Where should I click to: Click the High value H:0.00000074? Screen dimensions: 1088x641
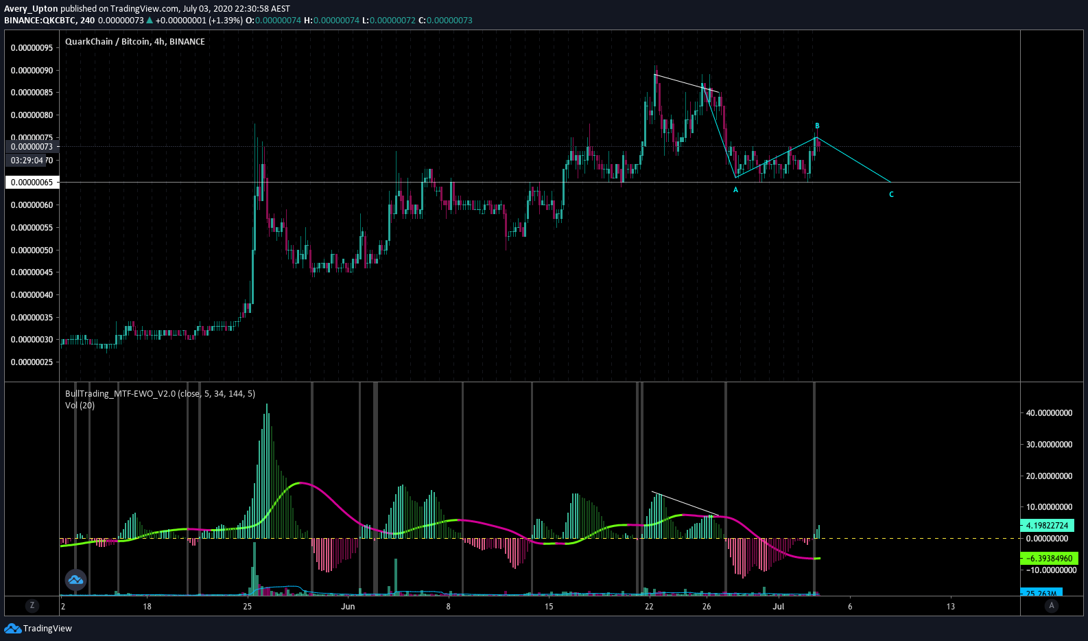331,20
